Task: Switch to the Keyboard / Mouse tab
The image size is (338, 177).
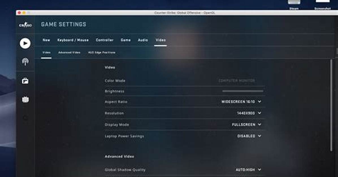Action: [x=73, y=40]
